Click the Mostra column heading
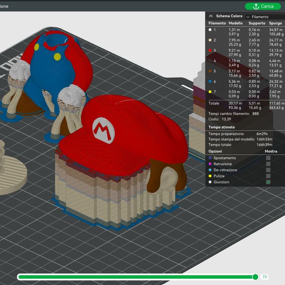Screen dimensions: 285x285 point(271,151)
